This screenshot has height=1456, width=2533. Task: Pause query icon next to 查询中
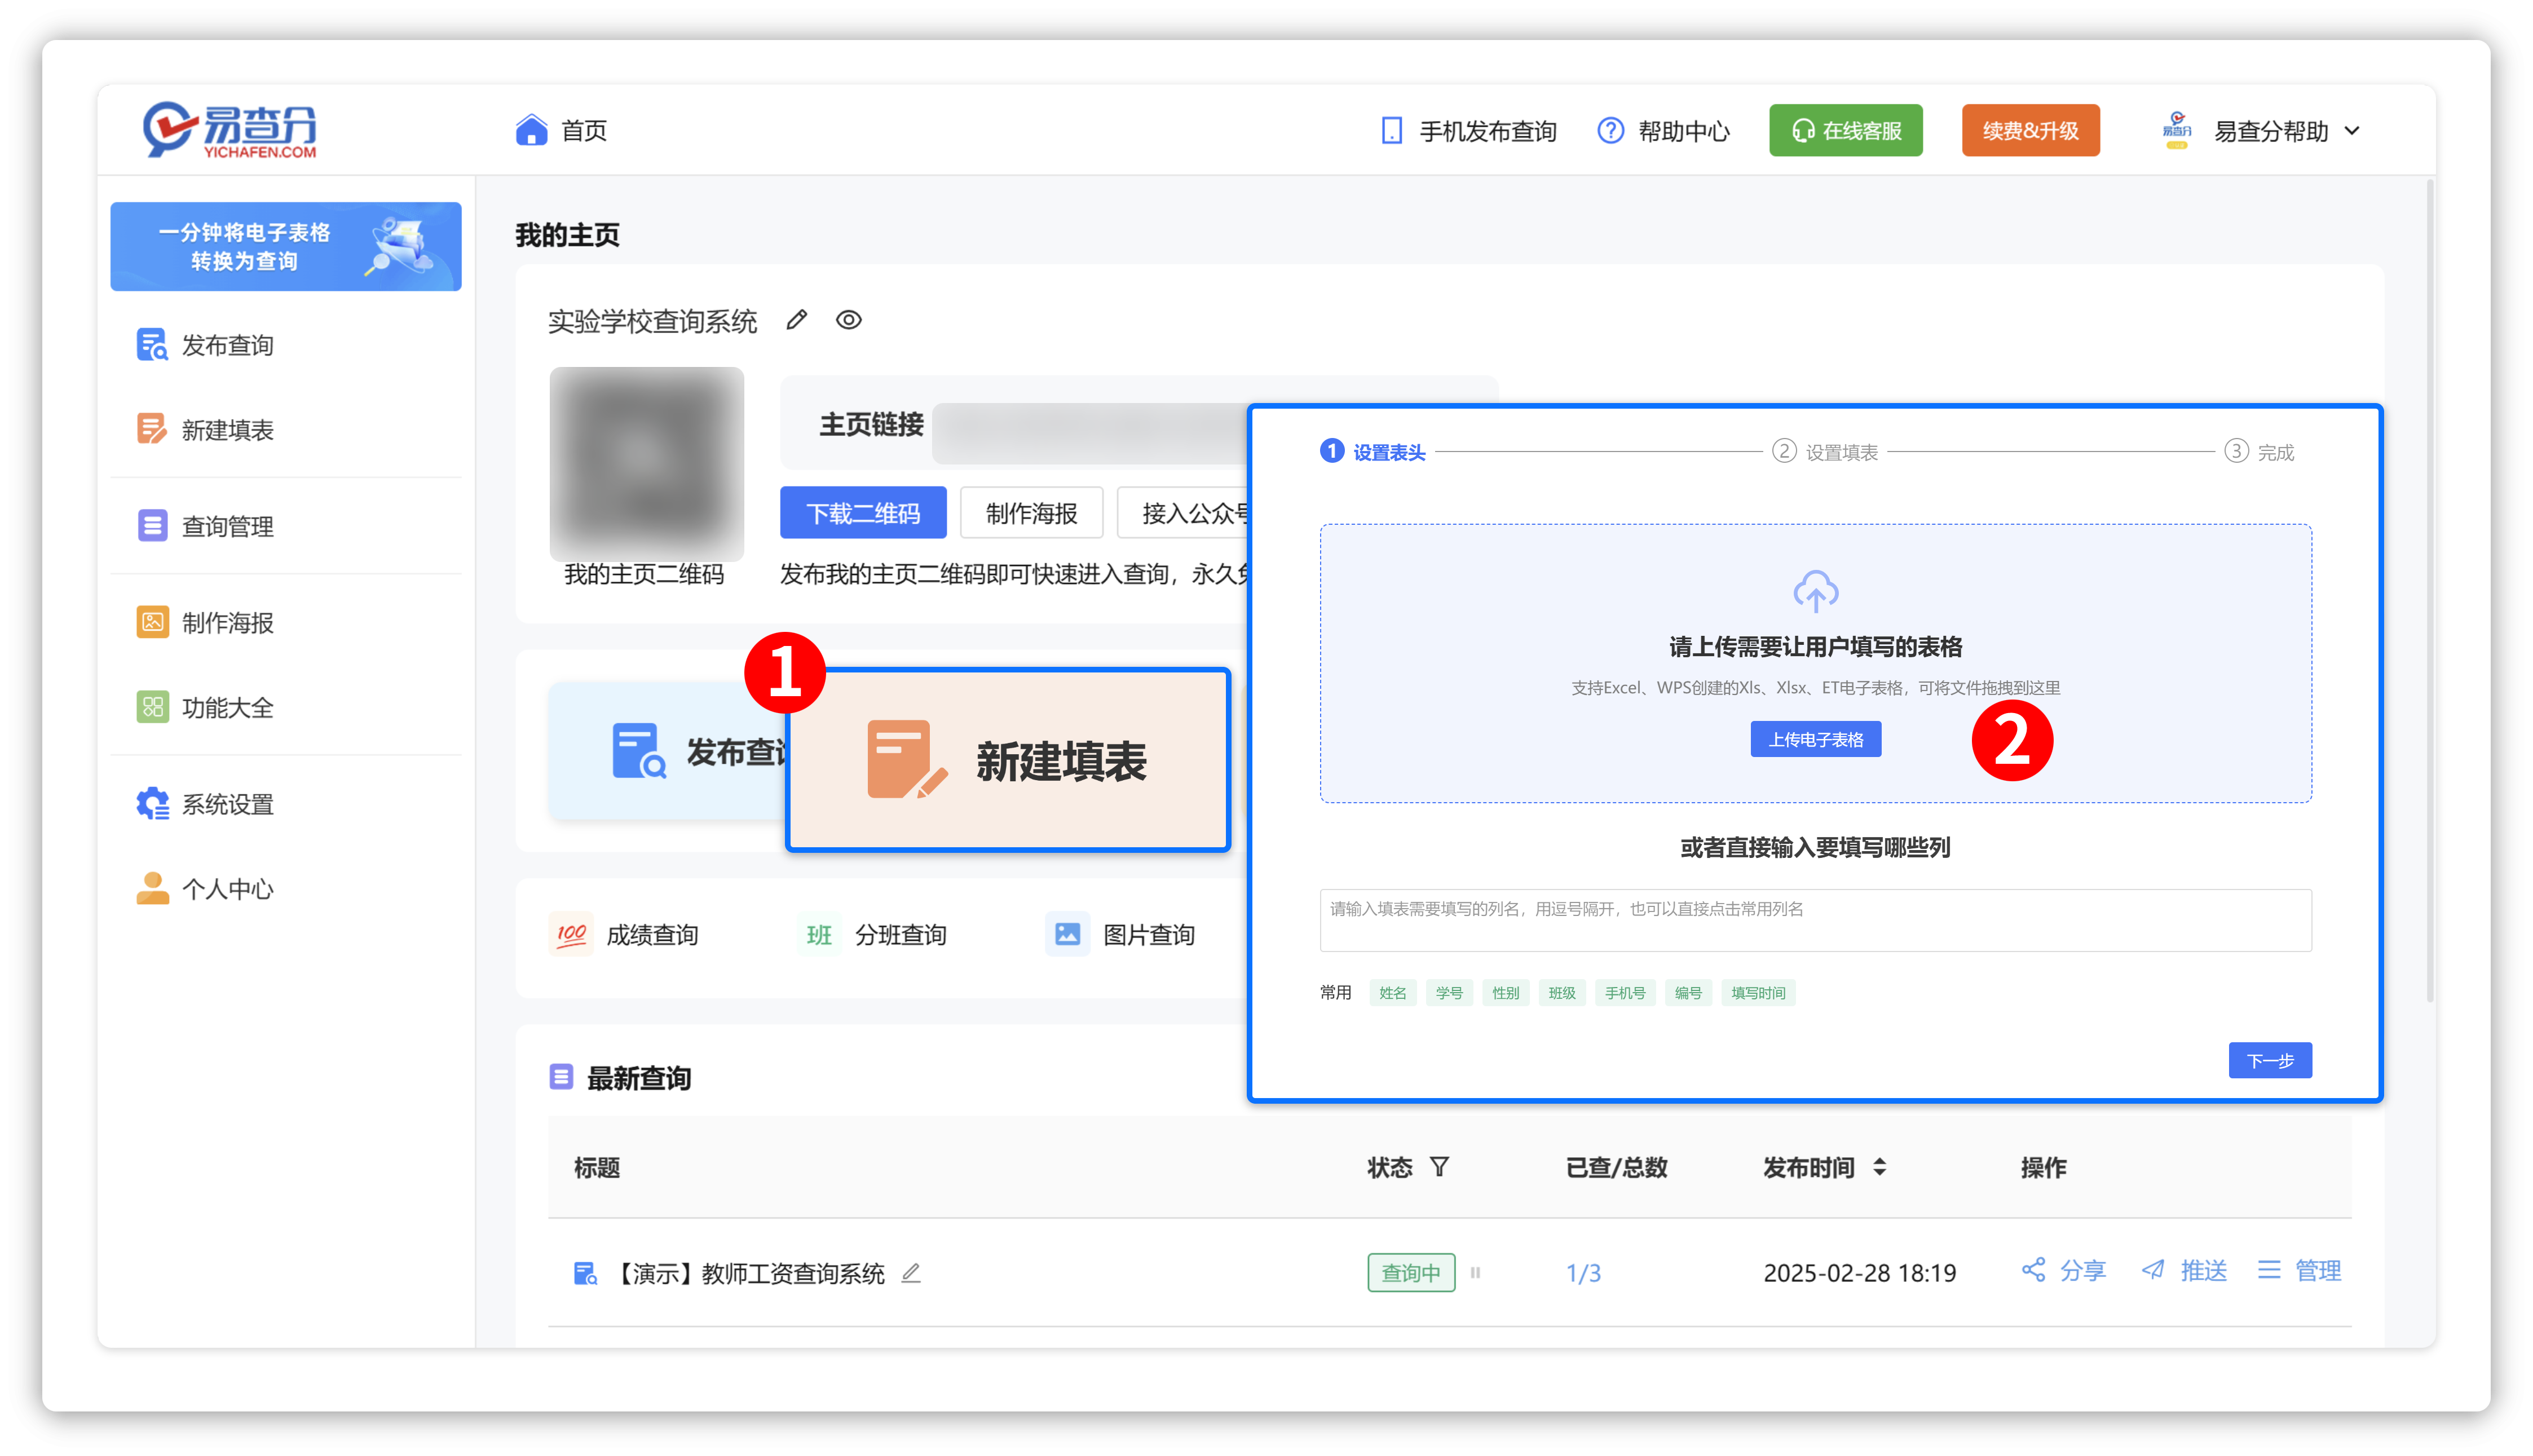click(x=1476, y=1273)
